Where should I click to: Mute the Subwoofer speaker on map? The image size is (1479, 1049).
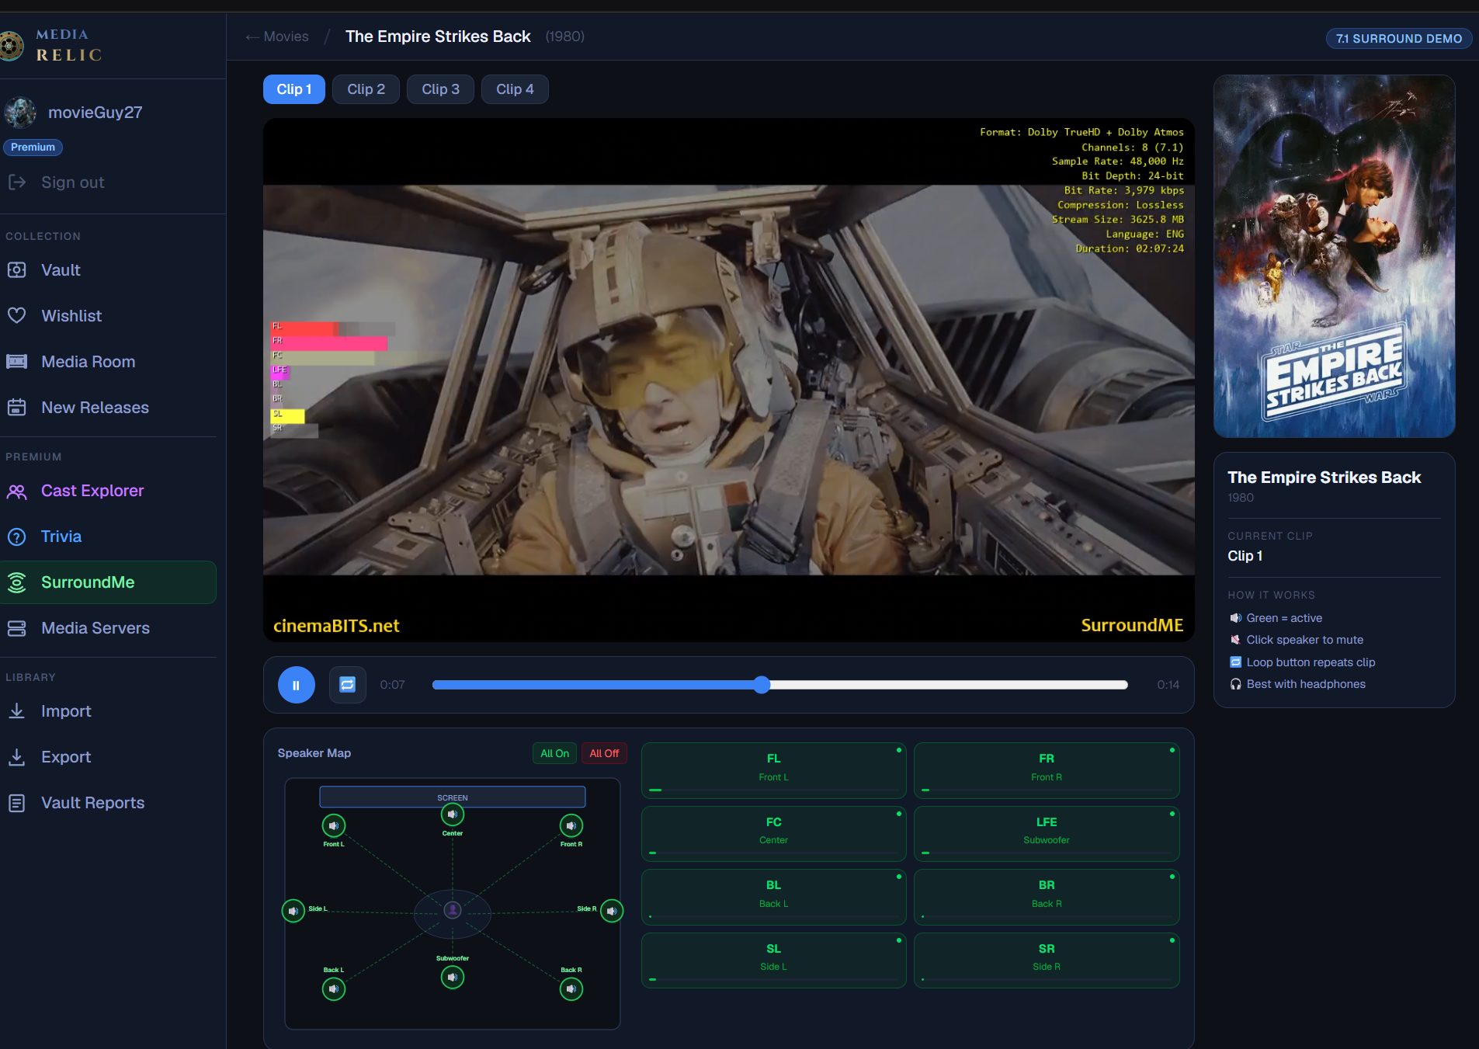coord(453,978)
